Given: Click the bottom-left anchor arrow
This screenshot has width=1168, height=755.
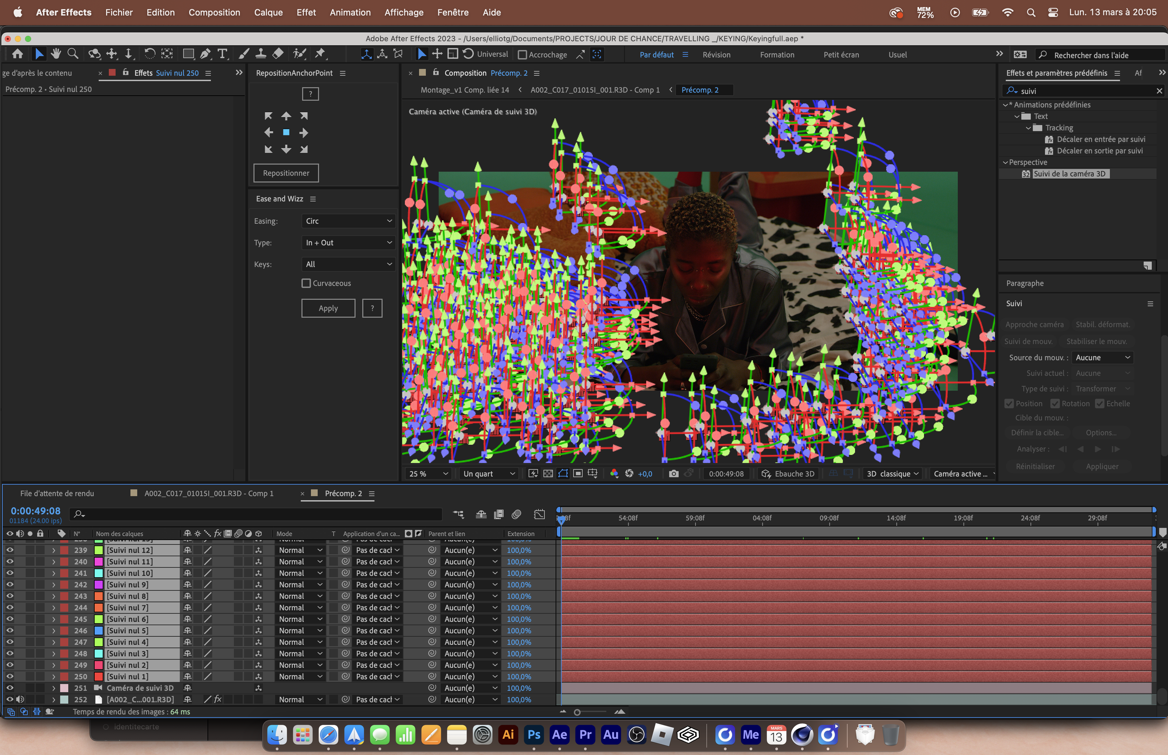Looking at the screenshot, I should click(268, 149).
